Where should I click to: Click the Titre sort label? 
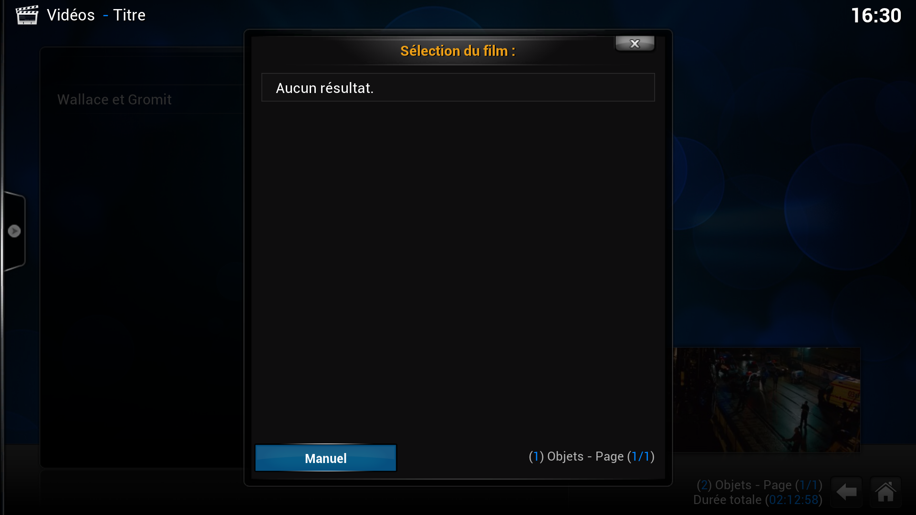(129, 15)
